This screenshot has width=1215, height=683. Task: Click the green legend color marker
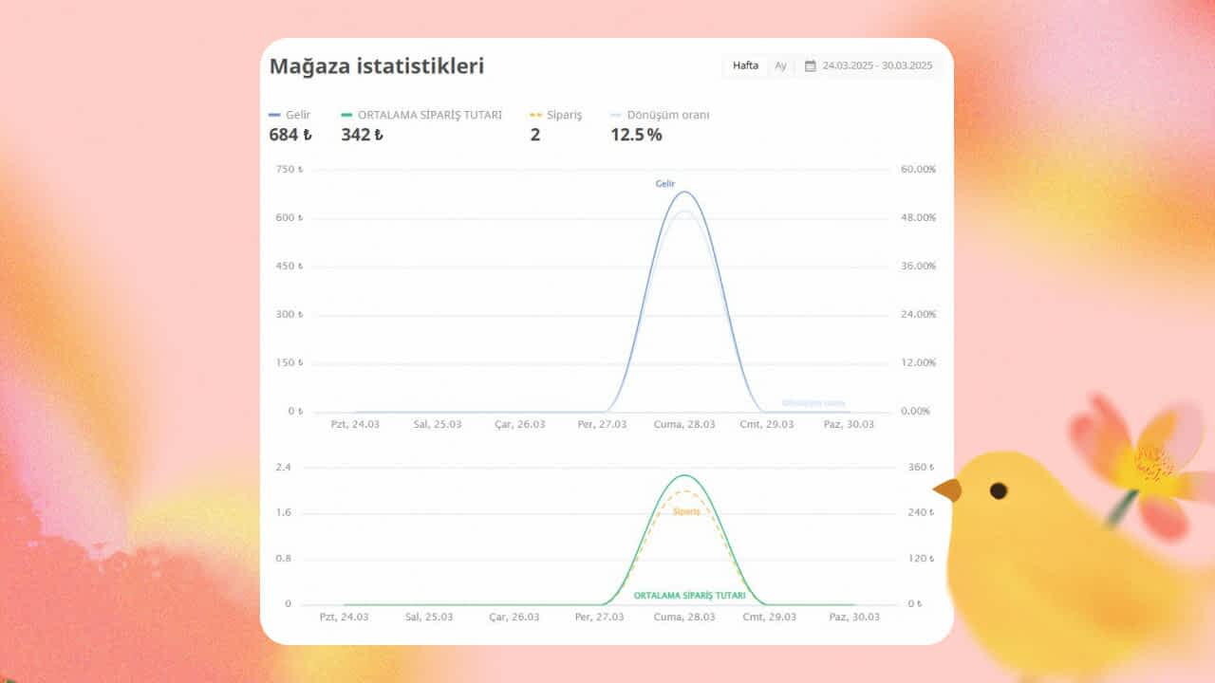pos(347,115)
